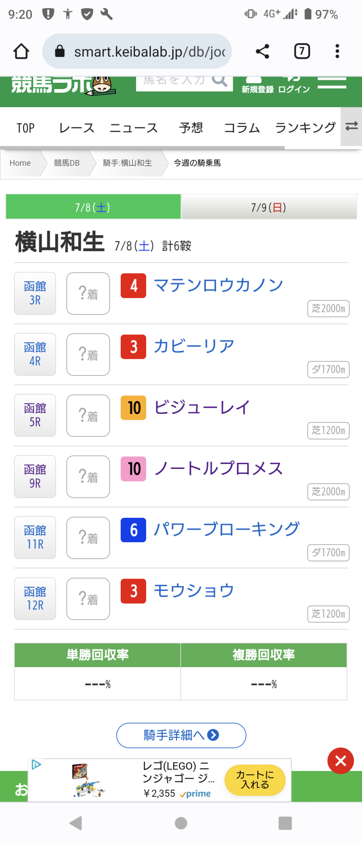Tap the Chrome home icon
362x844 pixels.
(x=21, y=51)
